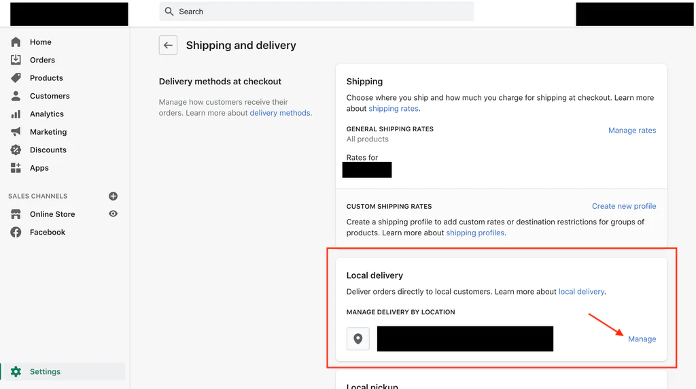Select the Customers person icon
This screenshot has height=389, width=696.
(16, 96)
